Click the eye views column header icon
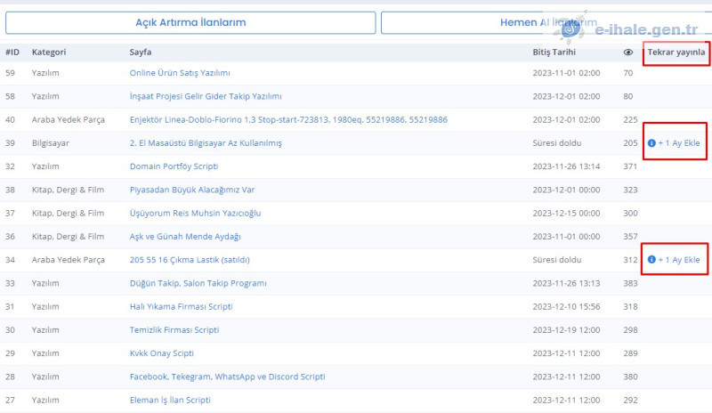The height and width of the screenshot is (413, 712). pos(628,53)
